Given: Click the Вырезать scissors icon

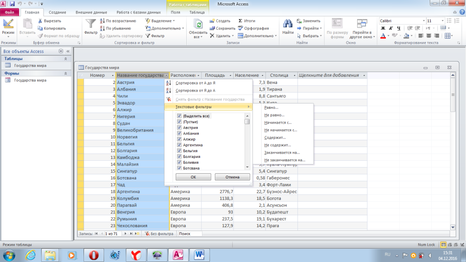Looking at the screenshot, I should [40, 21].
